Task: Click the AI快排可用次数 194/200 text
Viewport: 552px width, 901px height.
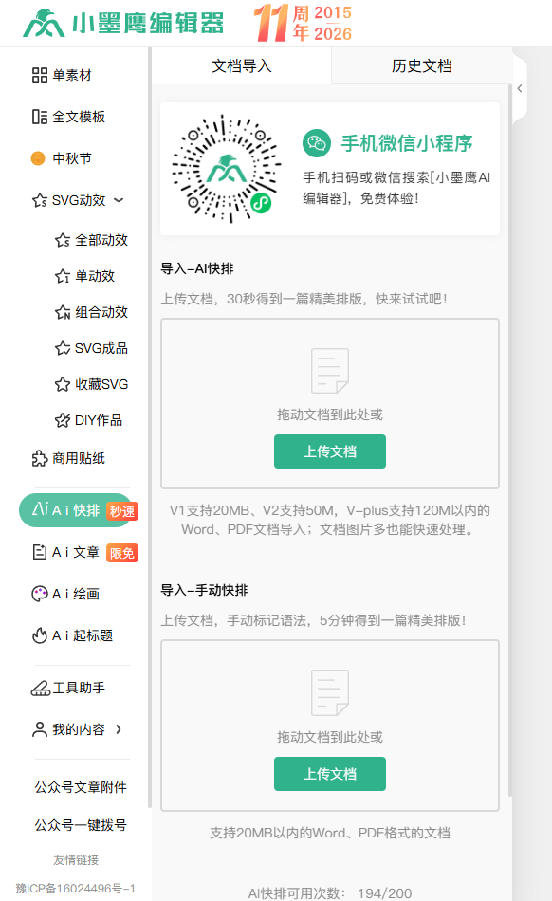Action: [330, 893]
